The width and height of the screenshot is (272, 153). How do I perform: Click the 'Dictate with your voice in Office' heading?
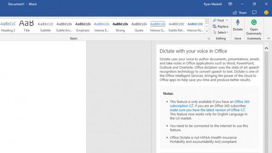(x=193, y=51)
